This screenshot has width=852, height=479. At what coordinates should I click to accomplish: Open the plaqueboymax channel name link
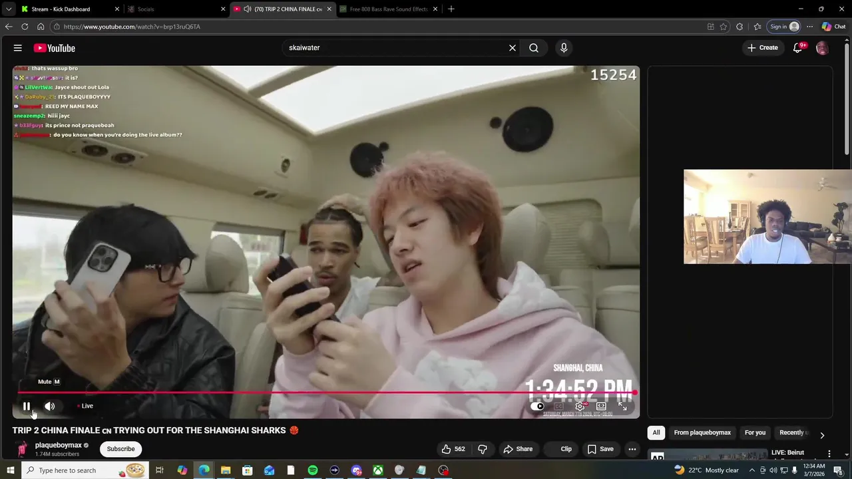[59, 445]
